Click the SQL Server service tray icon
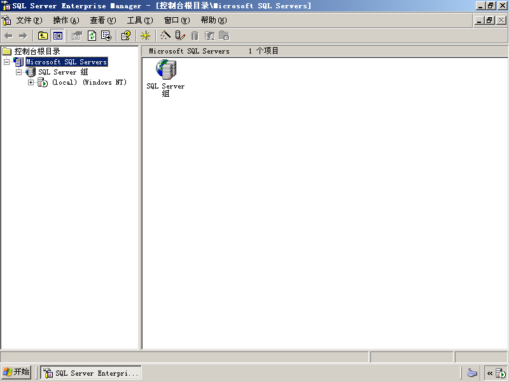Screen dimensions: 509x382 pyautogui.click(x=501, y=373)
